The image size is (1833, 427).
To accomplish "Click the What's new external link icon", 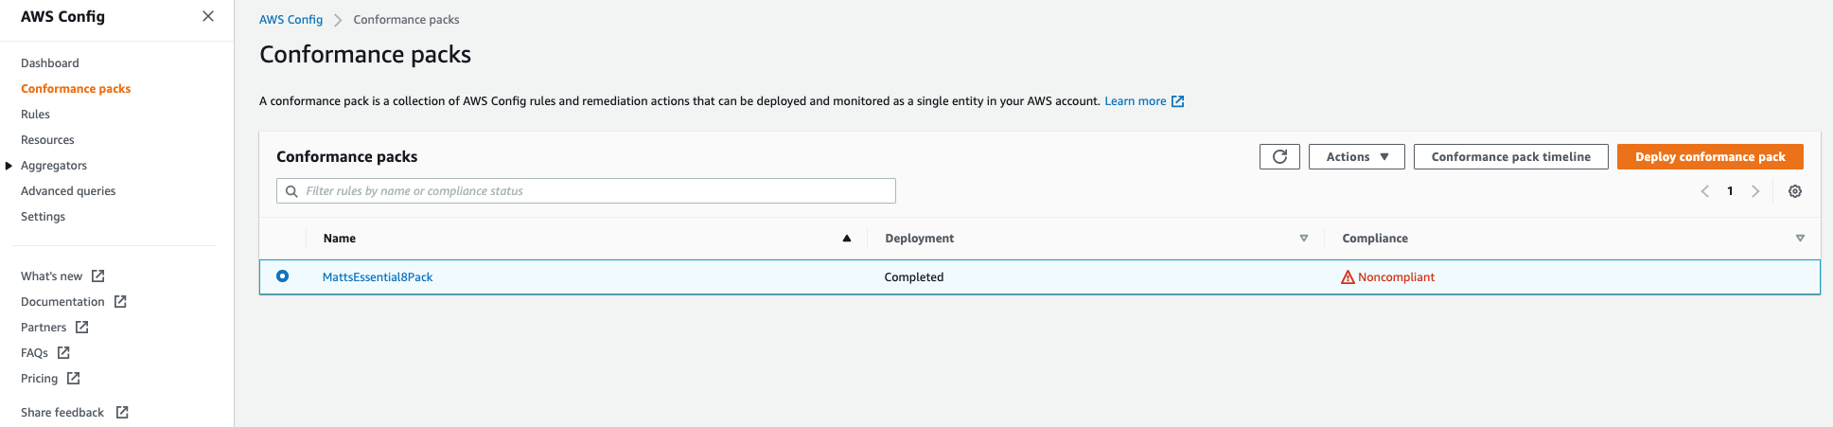I will (98, 276).
